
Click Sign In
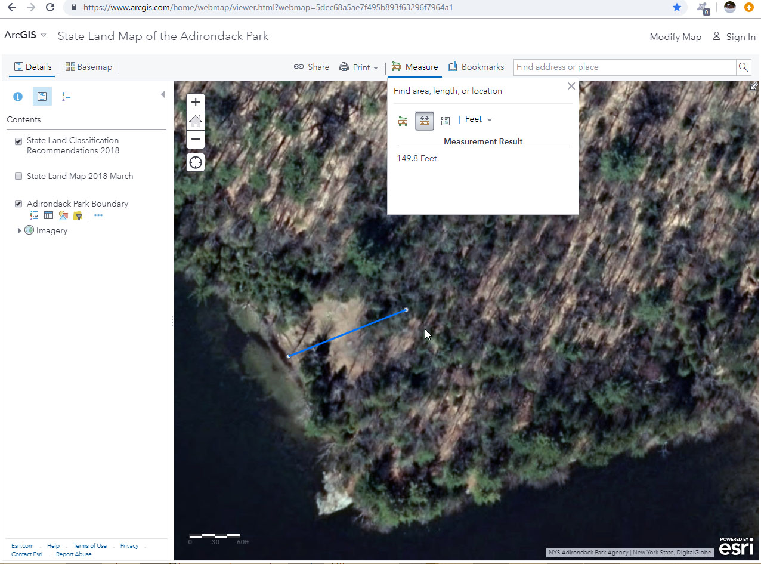click(734, 37)
